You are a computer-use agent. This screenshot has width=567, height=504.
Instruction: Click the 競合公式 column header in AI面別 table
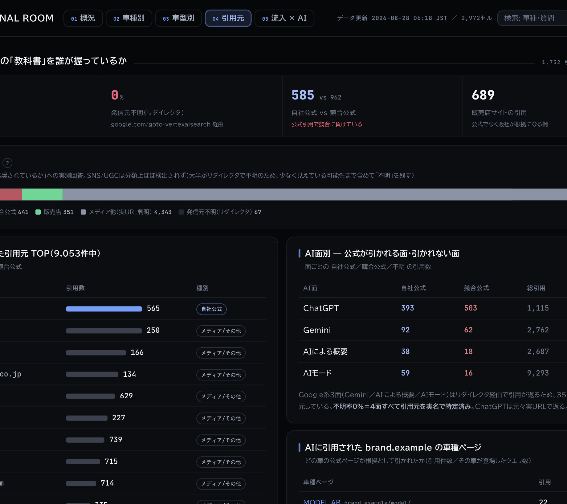point(476,288)
